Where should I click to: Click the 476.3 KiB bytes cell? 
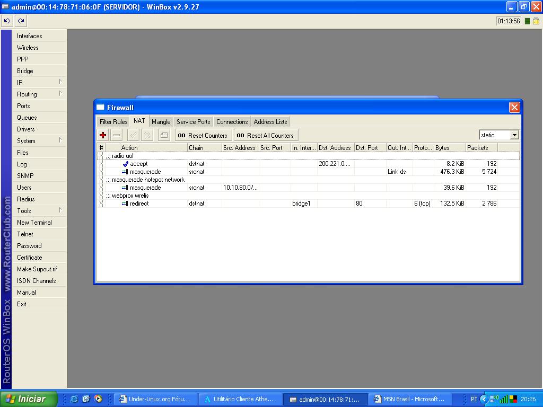click(x=450, y=172)
